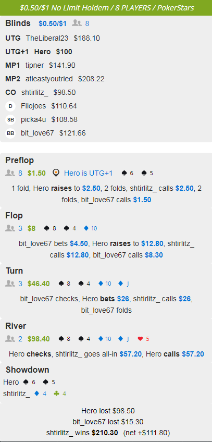
Task: Click the green club 4 showdown card
Action: (60, 394)
